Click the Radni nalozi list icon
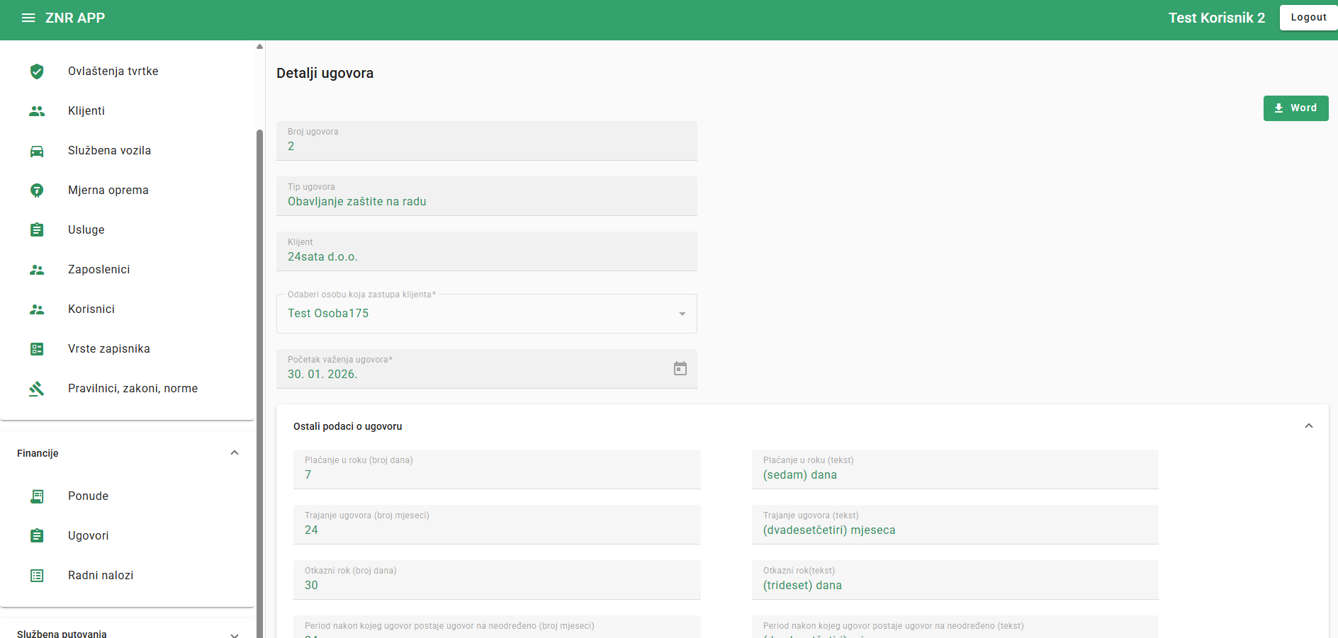This screenshot has height=638, width=1338. [37, 575]
